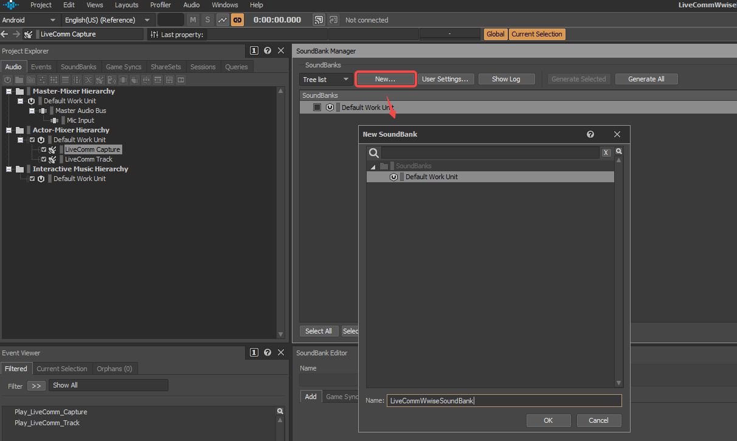Open the Profiler menu

(x=161, y=5)
